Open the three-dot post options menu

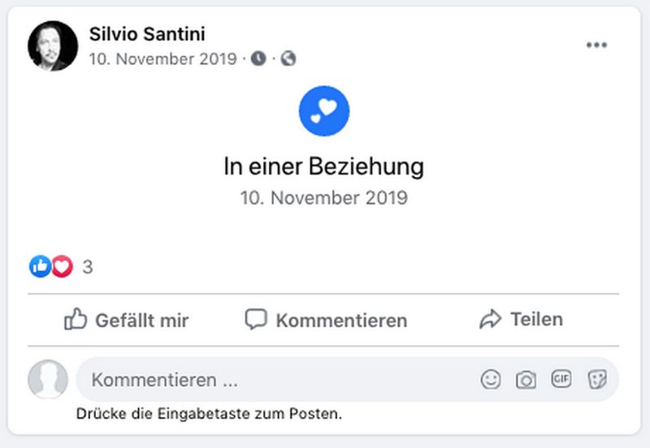[596, 45]
